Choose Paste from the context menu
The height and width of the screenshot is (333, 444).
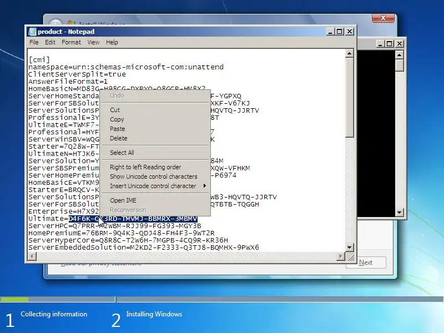pyautogui.click(x=155, y=129)
